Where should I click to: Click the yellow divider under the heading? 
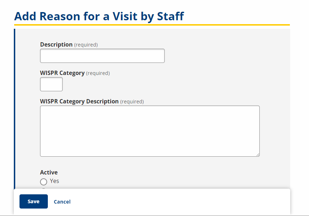152,25
